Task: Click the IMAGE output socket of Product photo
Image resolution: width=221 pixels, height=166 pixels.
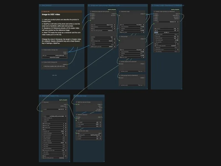Action: pyautogui.click(x=67, y=52)
